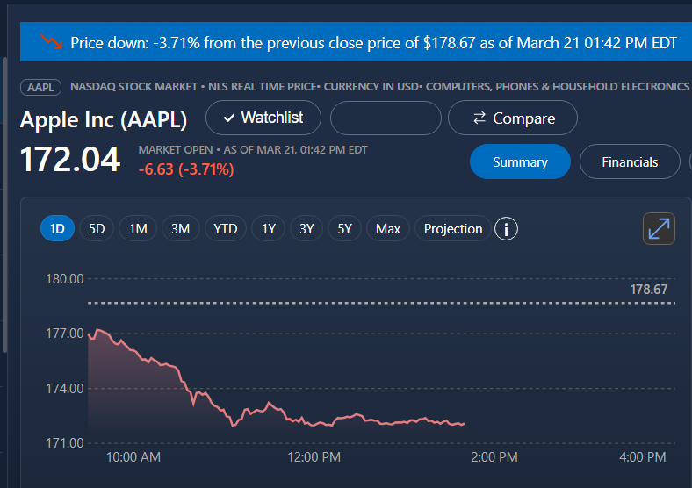692x488 pixels.
Task: Click the COMPUTERS, PHONES & HOUSEHOLD ELECTRONICS label
Action: (558, 87)
